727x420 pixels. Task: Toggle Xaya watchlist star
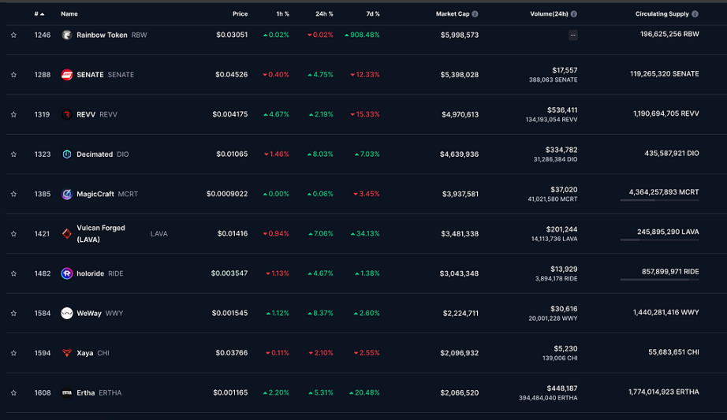[13, 353]
